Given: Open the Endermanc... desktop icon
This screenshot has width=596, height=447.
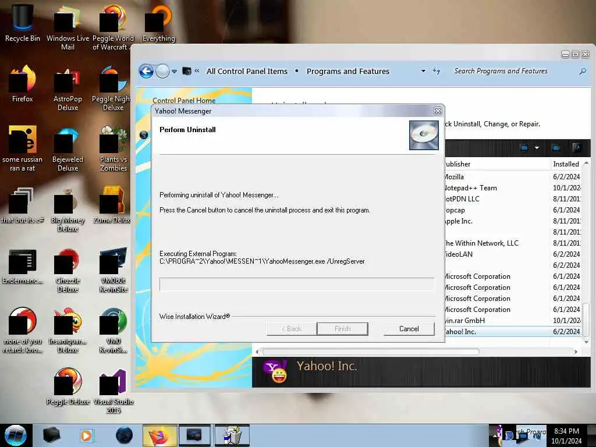Looking at the screenshot, I should pyautogui.click(x=22, y=266).
